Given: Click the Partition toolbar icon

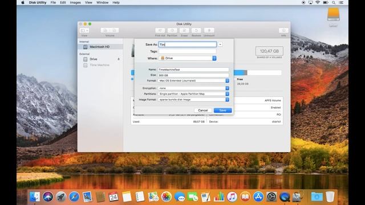Looking at the screenshot, I should 172,30.
